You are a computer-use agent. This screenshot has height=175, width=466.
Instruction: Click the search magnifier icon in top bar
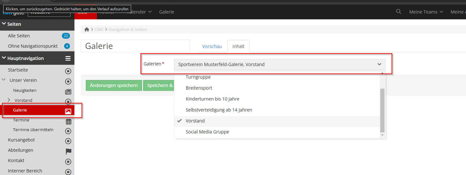coord(399,12)
